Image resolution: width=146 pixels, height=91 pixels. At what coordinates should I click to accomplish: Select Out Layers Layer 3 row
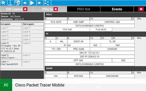[x=33, y=47]
